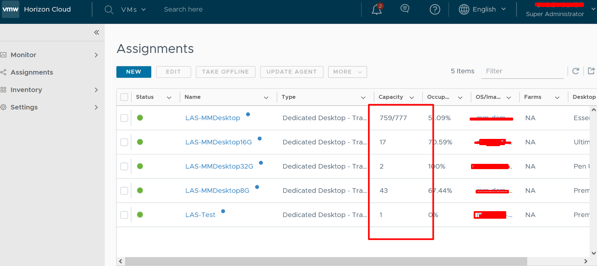Screen dimensions: 597x266
Task: Refresh the assignments list
Action: 576,71
